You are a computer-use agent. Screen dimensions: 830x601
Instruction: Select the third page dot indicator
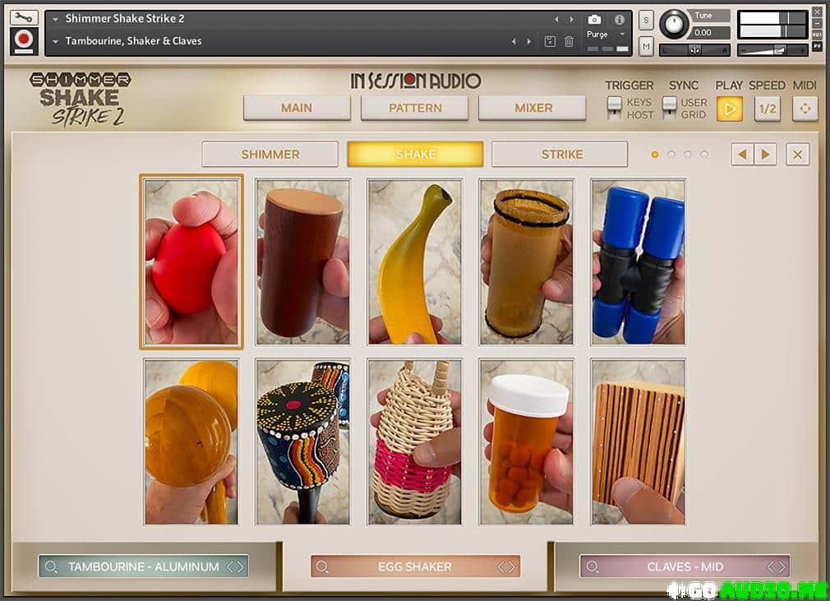688,155
